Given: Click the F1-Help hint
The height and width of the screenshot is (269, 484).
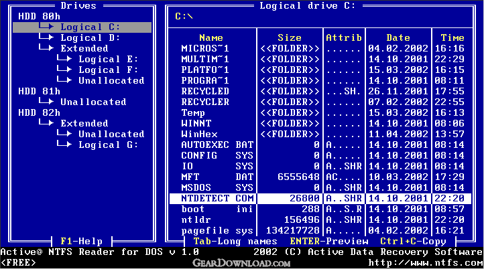Looking at the screenshot, I should click(x=82, y=242).
